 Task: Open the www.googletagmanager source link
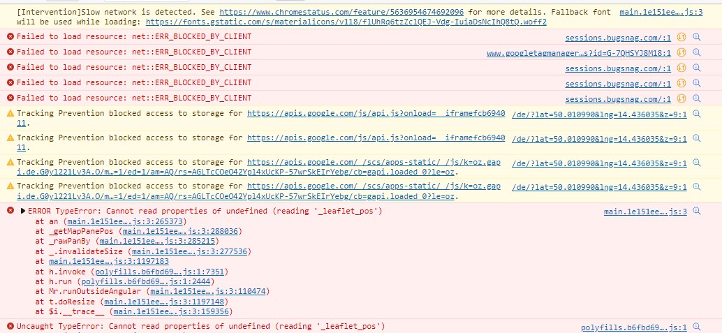pyautogui.click(x=578, y=53)
